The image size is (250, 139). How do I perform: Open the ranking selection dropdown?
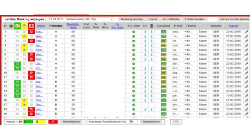88,19
